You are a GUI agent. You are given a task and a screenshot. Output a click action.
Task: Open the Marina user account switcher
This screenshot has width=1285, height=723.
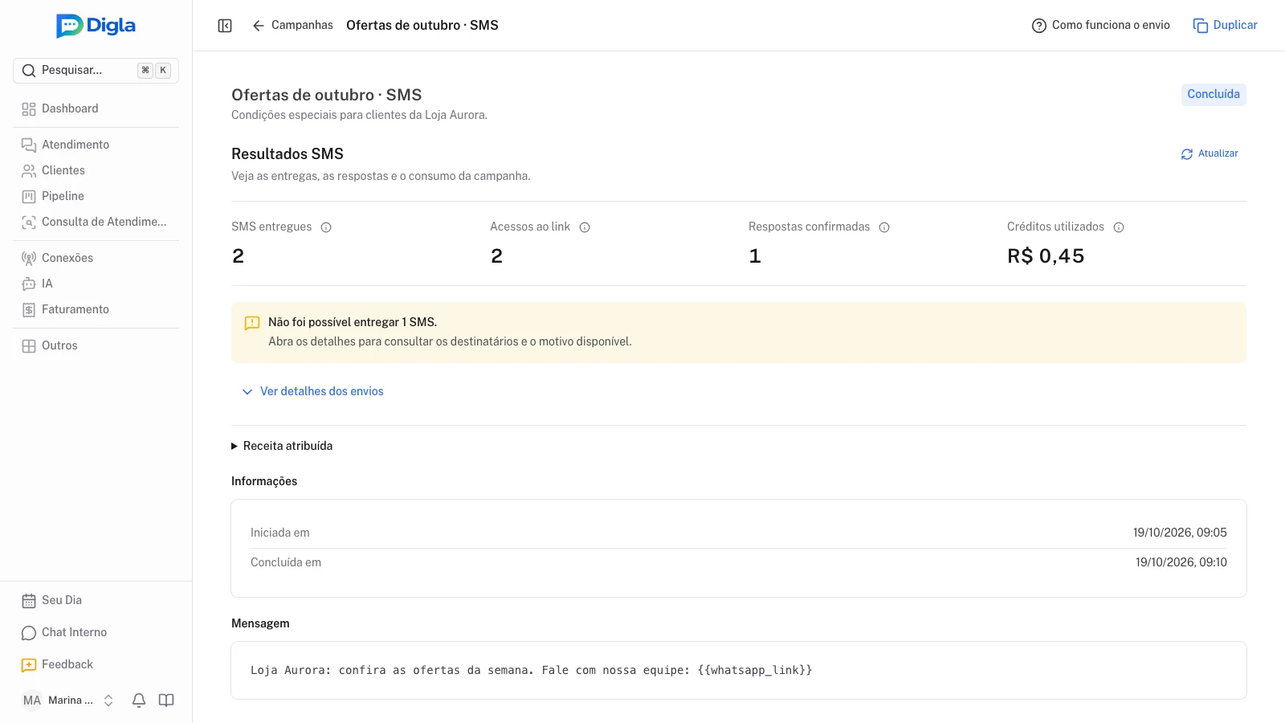(x=69, y=701)
